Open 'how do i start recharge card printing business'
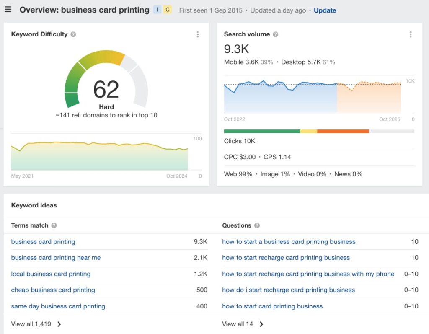The width and height of the screenshot is (429, 334). (288, 290)
